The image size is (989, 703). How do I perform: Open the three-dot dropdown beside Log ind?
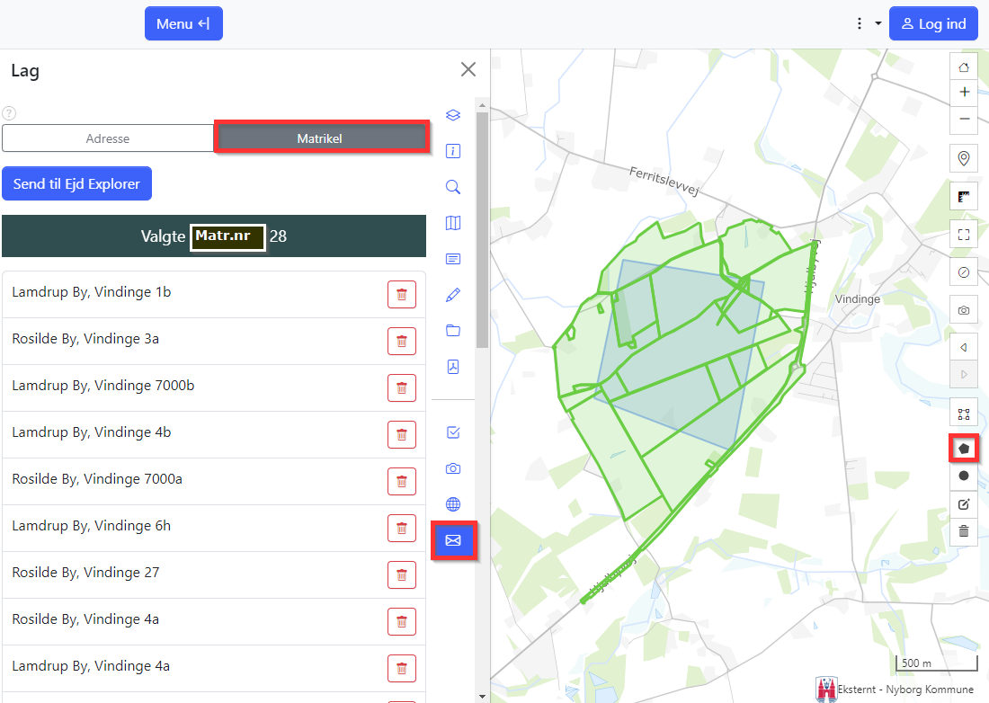(867, 23)
